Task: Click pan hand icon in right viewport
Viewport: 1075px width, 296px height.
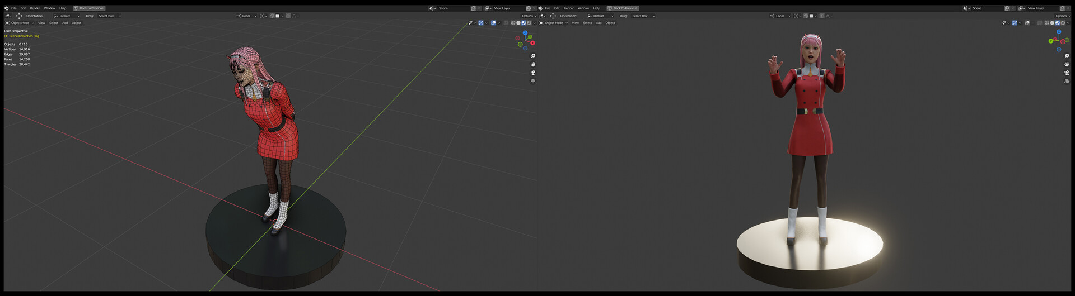Action: tap(1067, 64)
